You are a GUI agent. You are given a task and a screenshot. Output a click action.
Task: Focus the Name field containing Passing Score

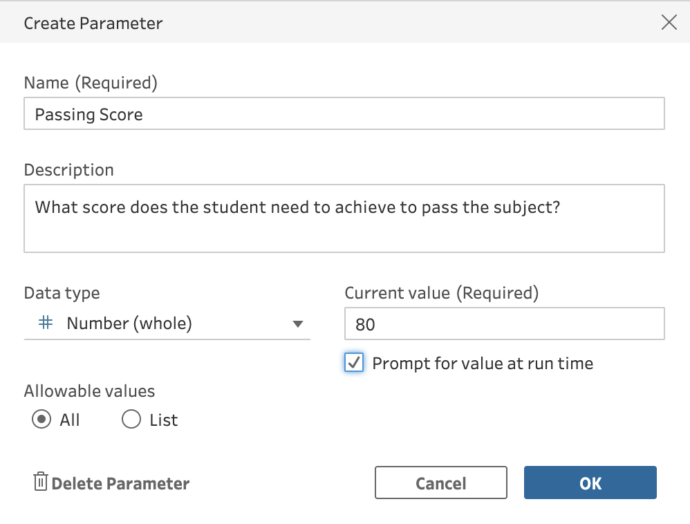[x=344, y=114]
